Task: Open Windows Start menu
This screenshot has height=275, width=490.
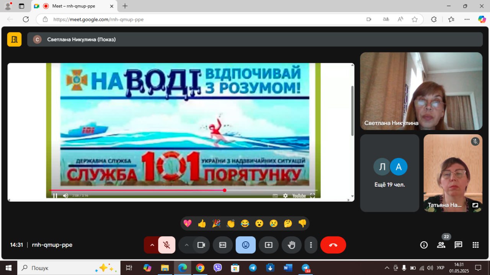Action: 8,268
